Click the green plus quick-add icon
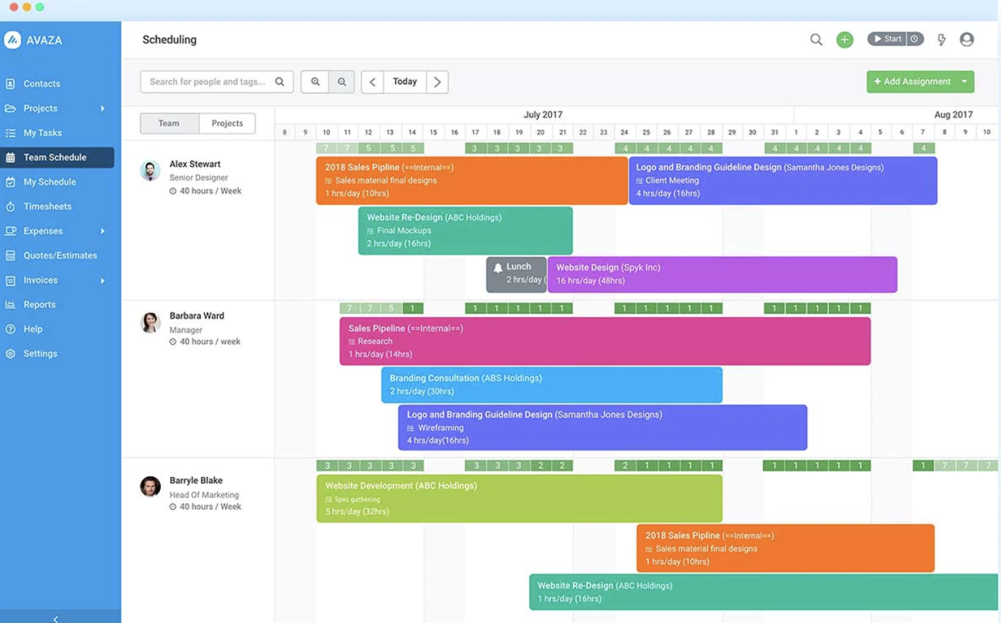1001x623 pixels. point(844,39)
